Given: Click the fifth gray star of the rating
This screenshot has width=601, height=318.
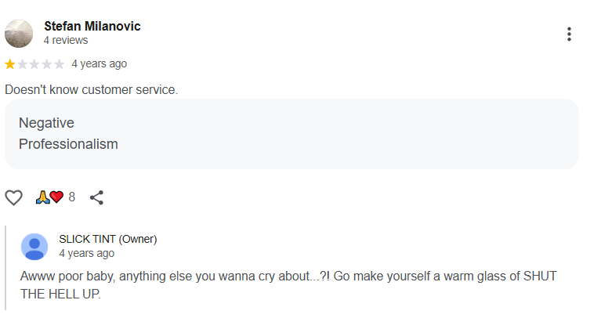Looking at the screenshot, I should coord(60,64).
